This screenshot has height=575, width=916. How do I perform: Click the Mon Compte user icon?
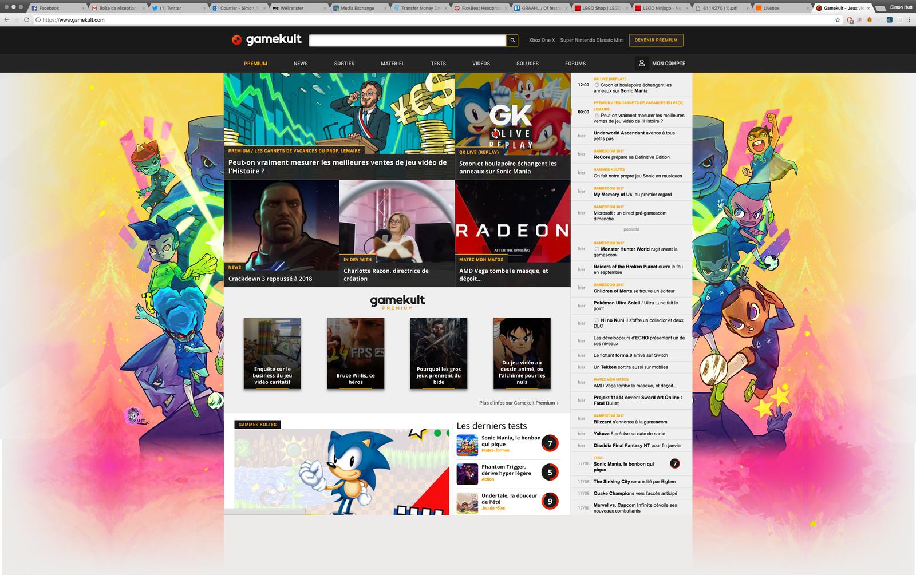(642, 63)
